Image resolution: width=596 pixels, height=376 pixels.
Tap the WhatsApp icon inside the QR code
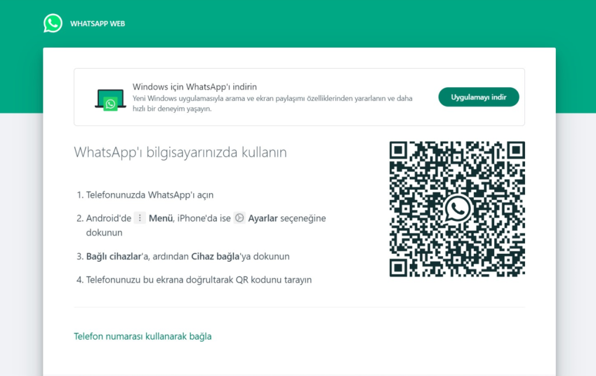click(x=457, y=207)
